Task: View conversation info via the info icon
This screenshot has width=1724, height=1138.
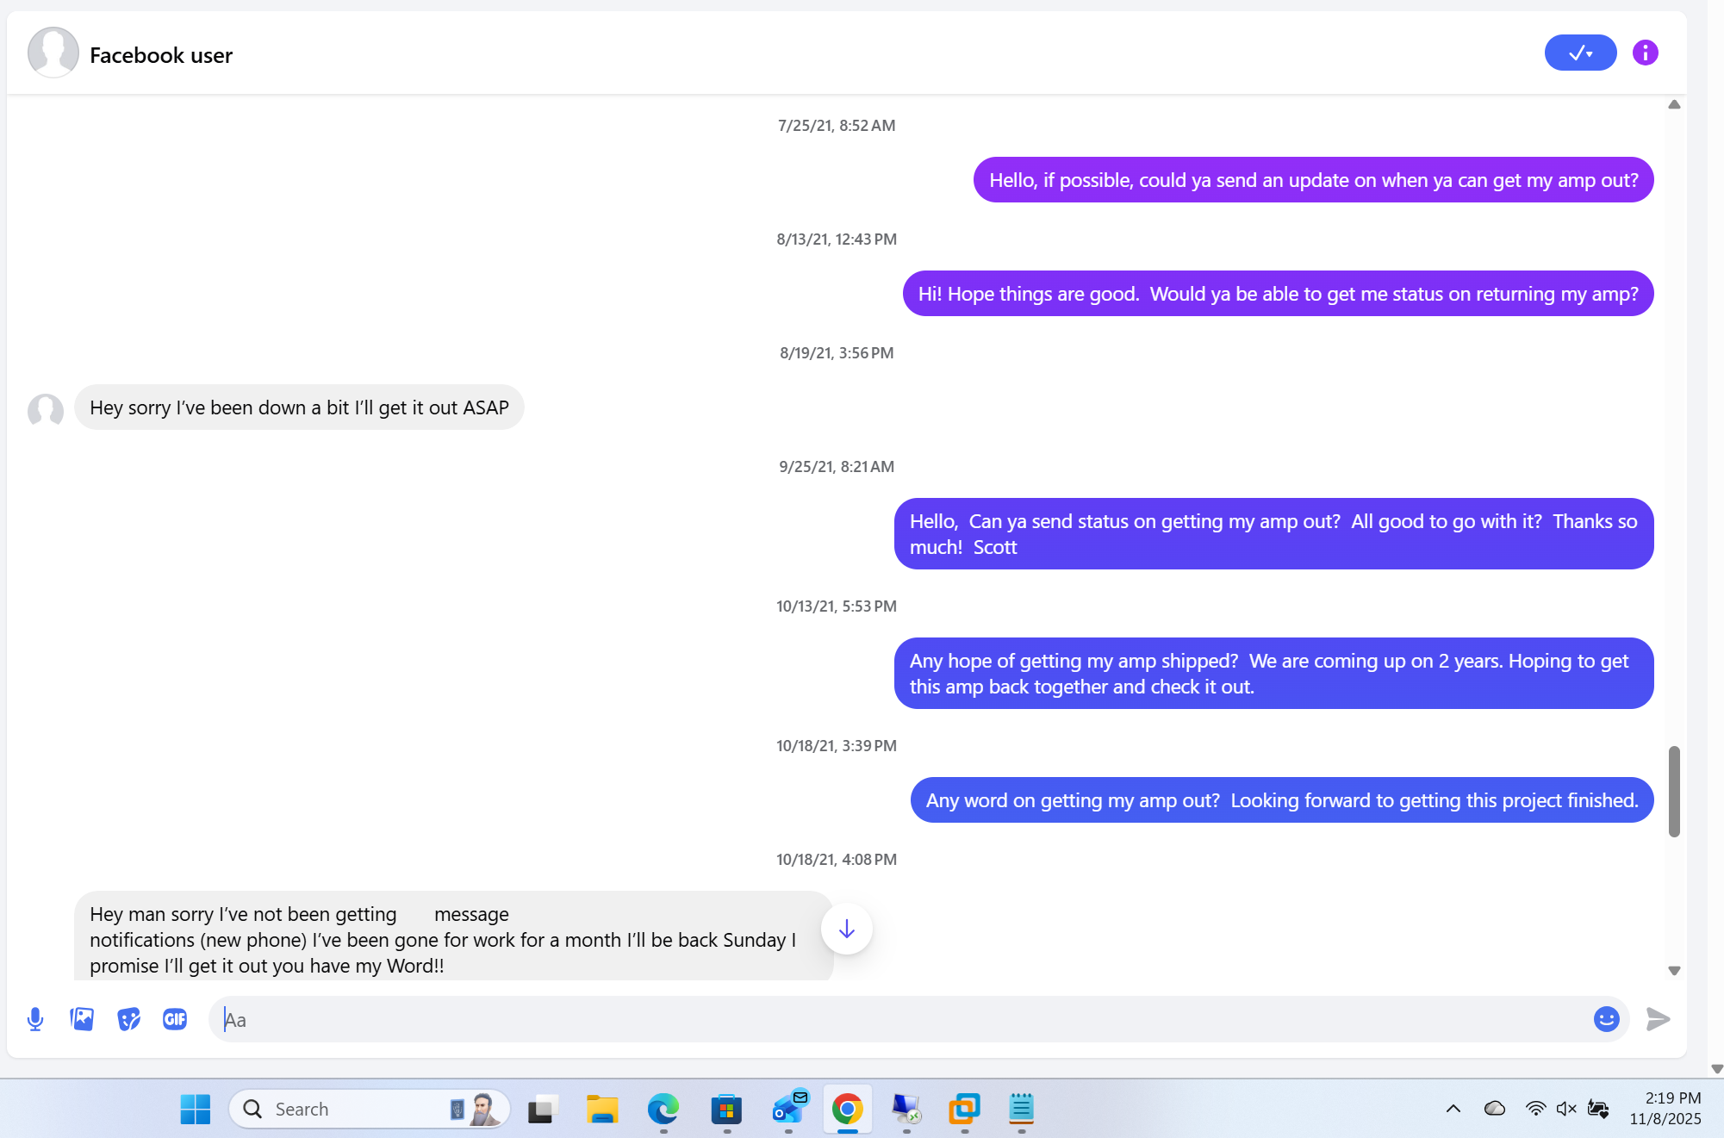Action: (x=1644, y=53)
